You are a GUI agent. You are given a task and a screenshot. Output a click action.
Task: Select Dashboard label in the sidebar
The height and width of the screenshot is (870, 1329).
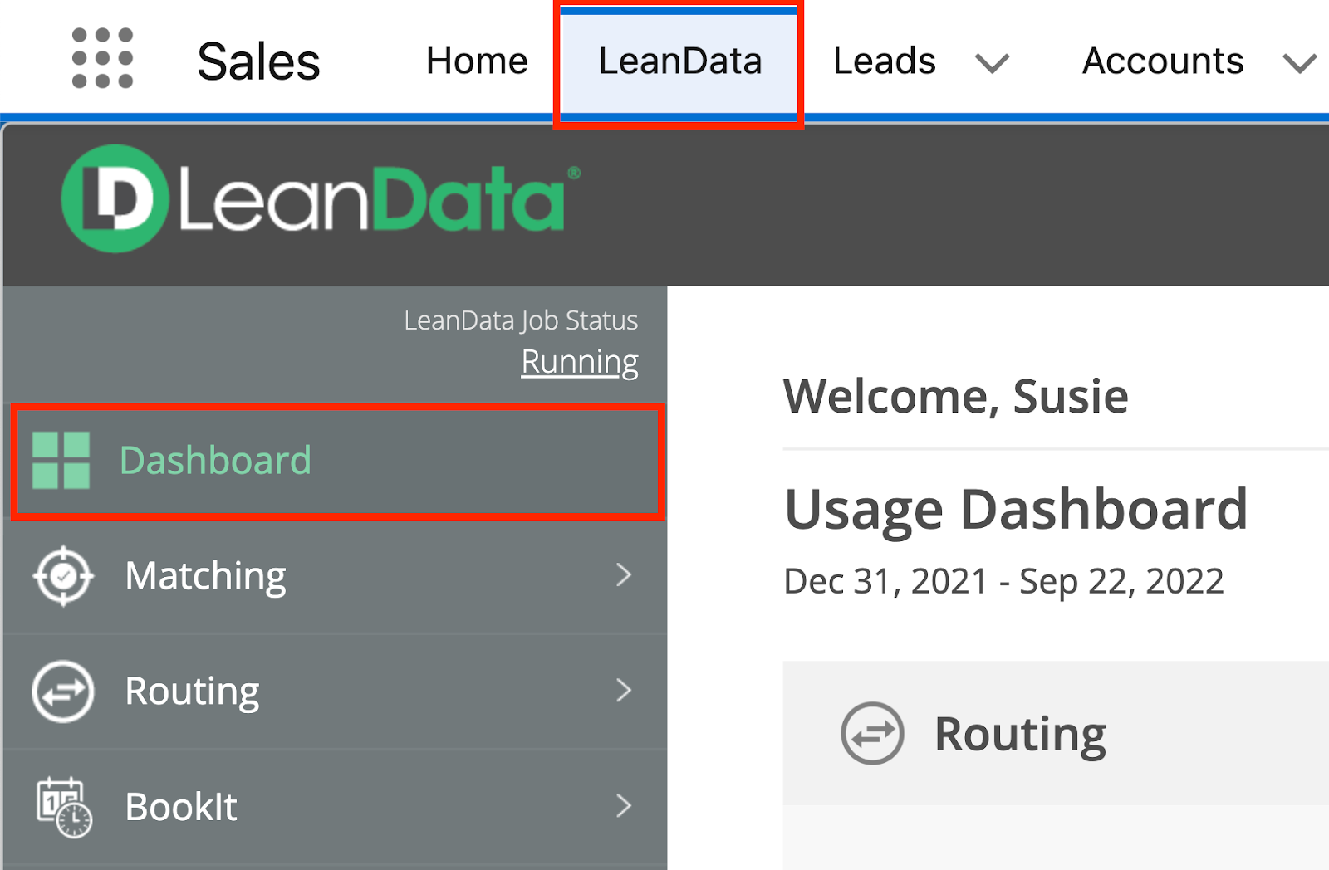click(215, 461)
